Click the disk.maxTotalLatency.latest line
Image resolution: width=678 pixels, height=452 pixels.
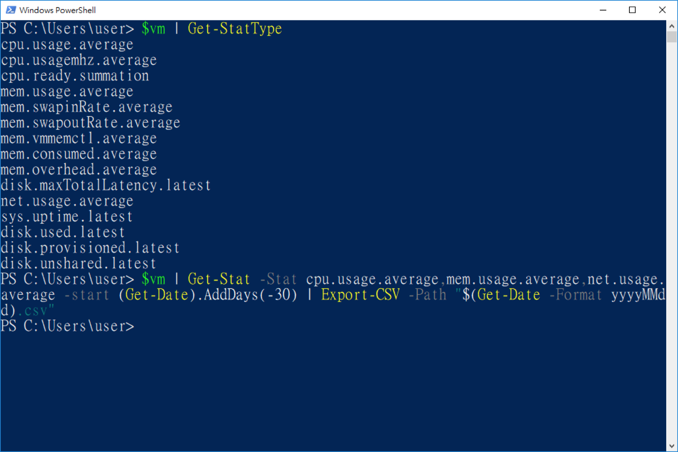(x=106, y=185)
